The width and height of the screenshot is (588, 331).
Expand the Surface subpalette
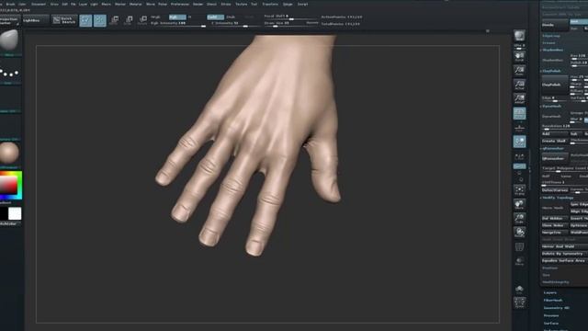coord(551,323)
